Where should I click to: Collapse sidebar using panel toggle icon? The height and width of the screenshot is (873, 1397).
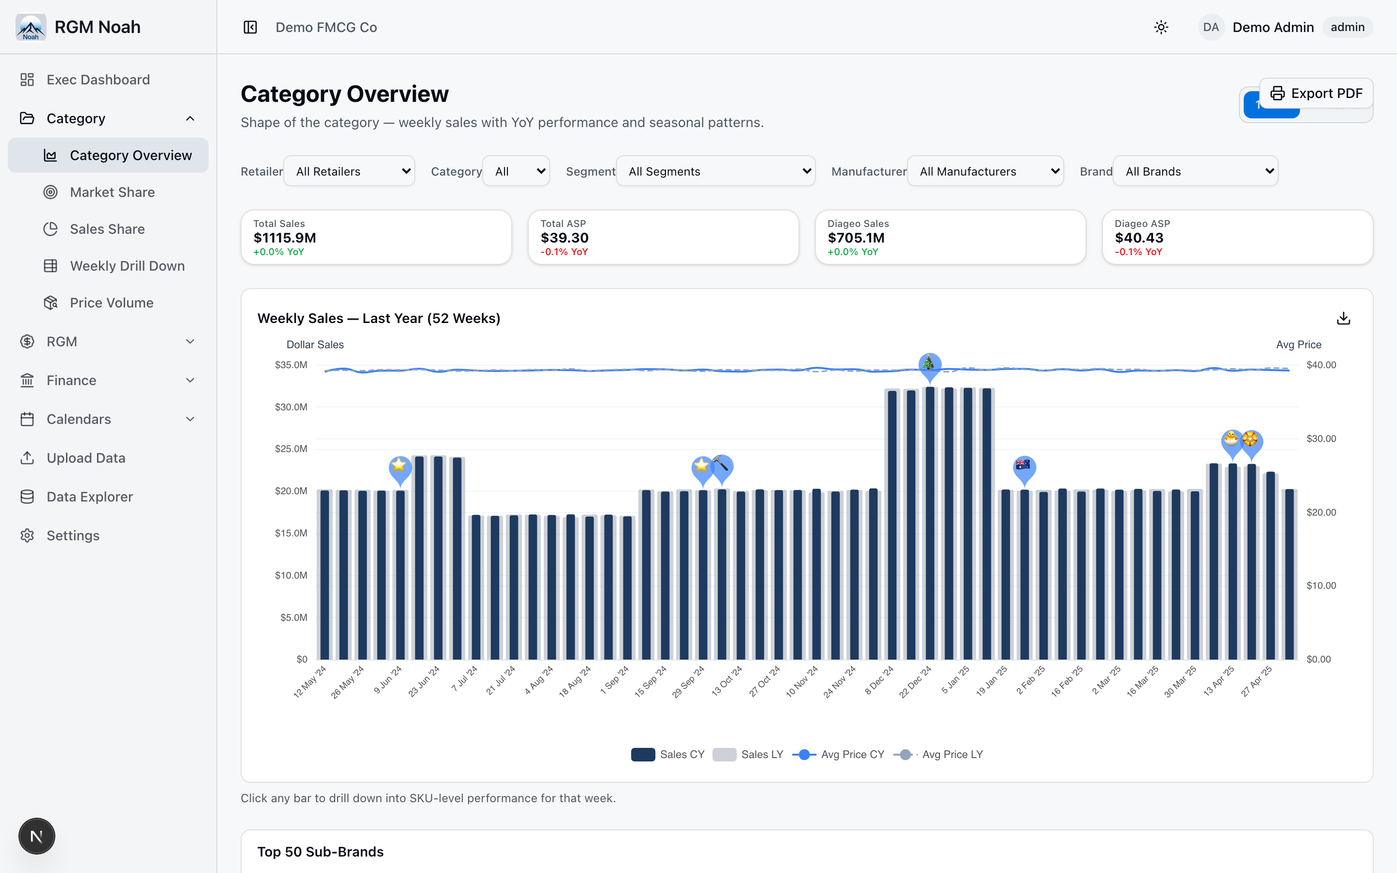pyautogui.click(x=250, y=27)
